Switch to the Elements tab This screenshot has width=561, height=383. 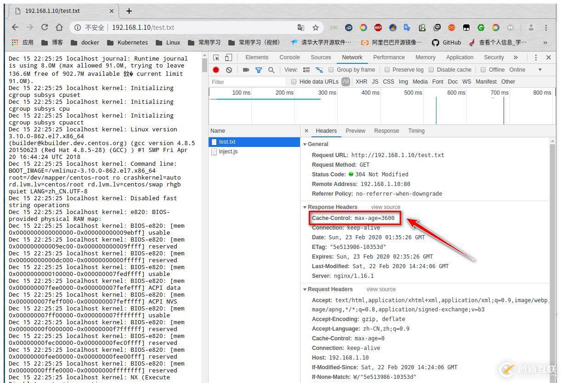tap(257, 57)
